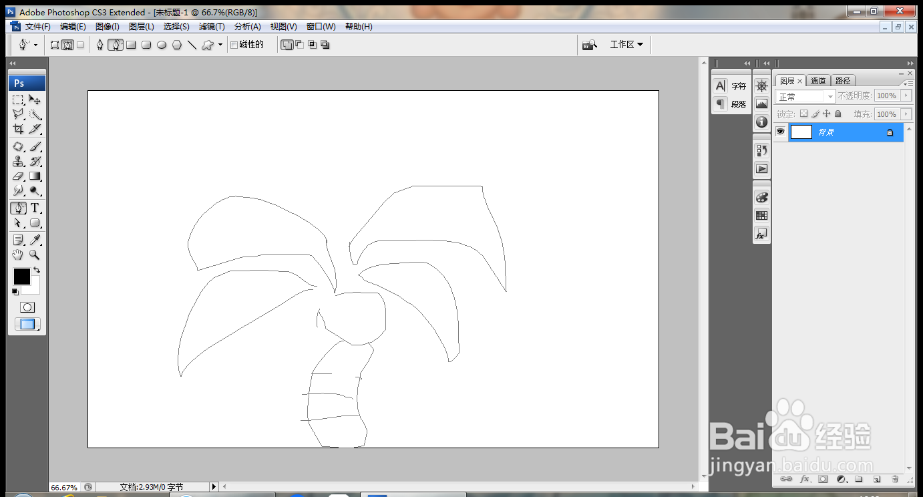This screenshot has height=497, width=923.
Task: Create a new layer group folder
Action: tap(859, 479)
